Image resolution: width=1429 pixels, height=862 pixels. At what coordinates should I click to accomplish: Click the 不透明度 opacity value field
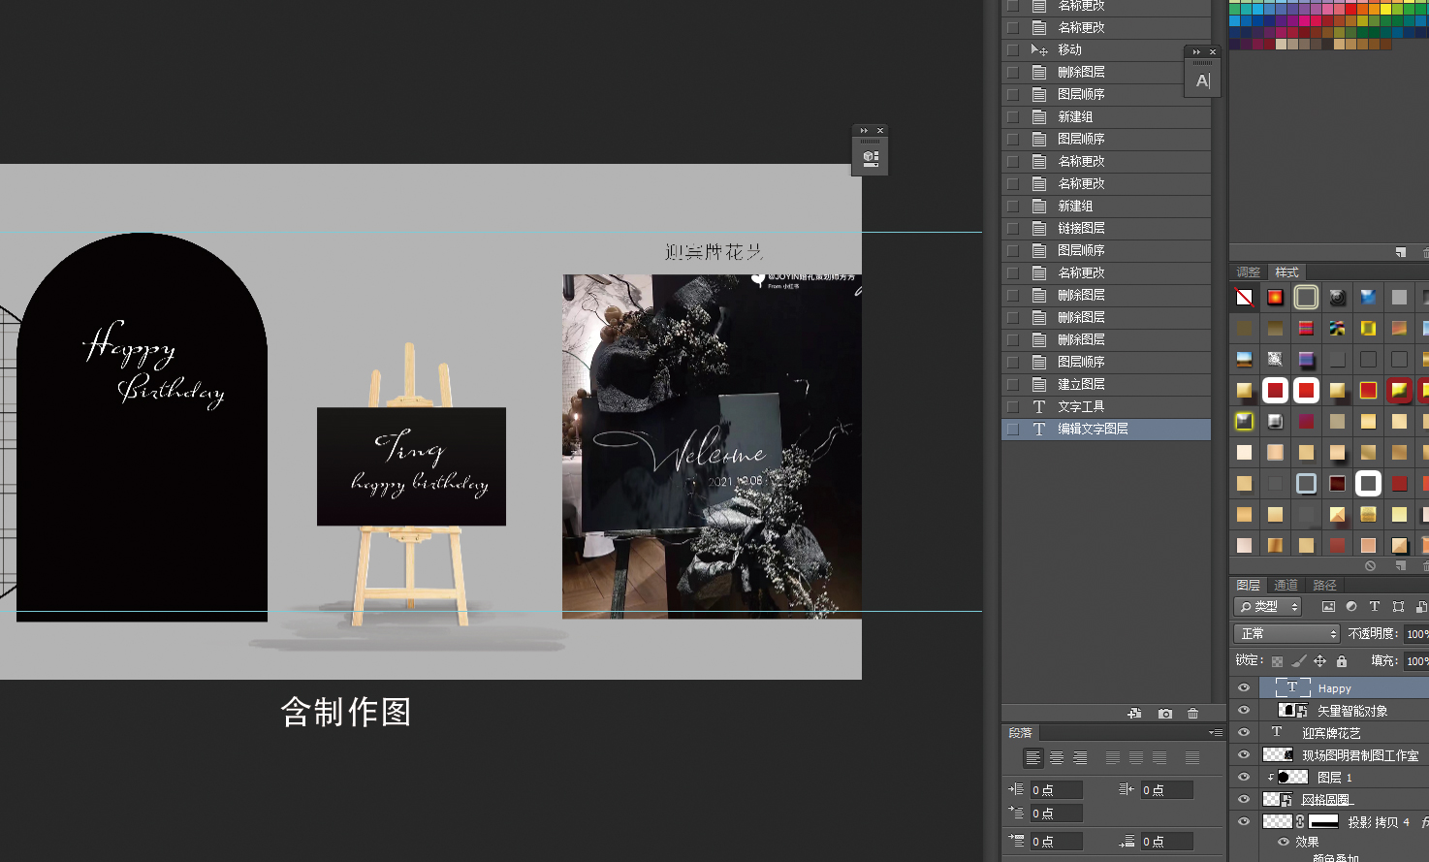coord(1416,633)
